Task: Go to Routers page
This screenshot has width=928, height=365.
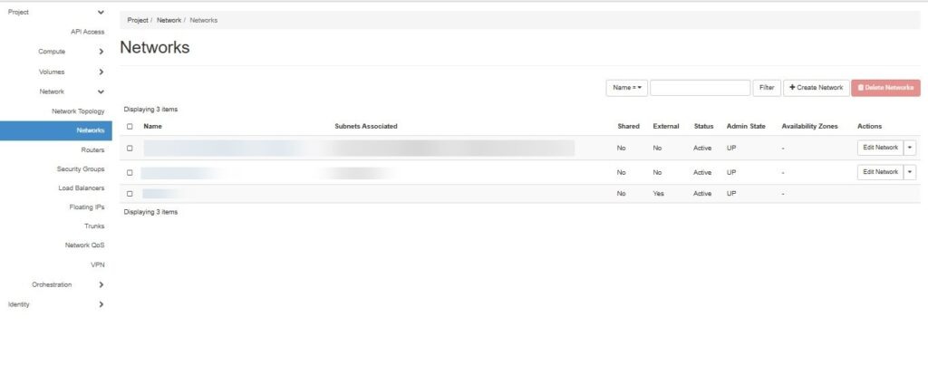Action: pos(93,150)
